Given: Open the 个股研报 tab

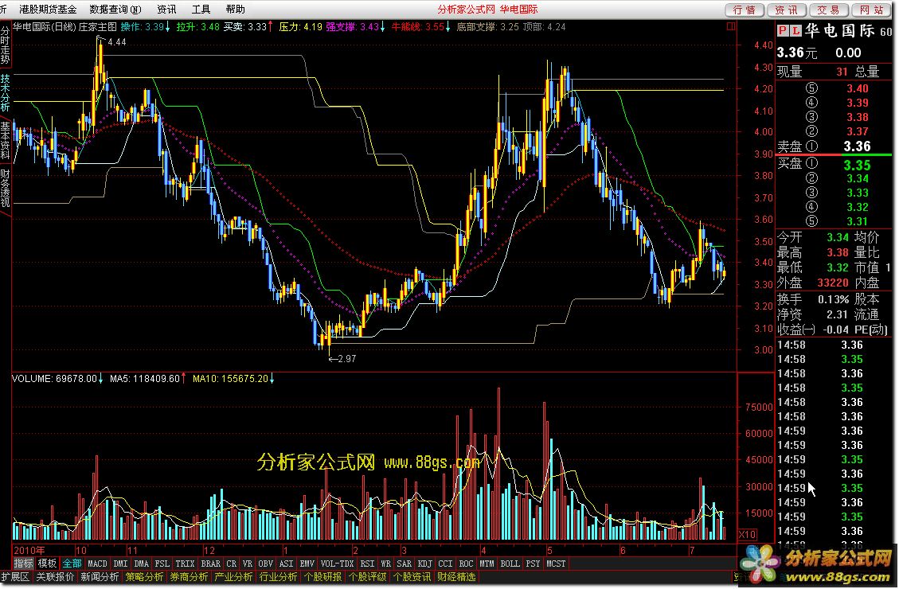Looking at the screenshot, I should [x=322, y=576].
